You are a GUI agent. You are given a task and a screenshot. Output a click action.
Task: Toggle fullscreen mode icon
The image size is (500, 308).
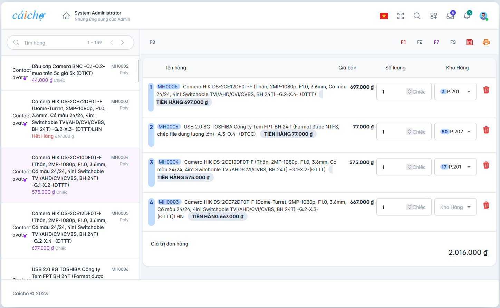pyautogui.click(x=400, y=16)
